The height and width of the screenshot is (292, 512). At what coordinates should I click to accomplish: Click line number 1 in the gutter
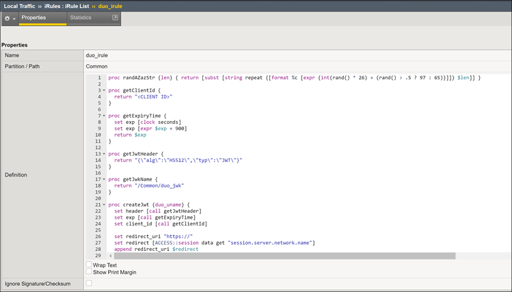click(x=98, y=77)
